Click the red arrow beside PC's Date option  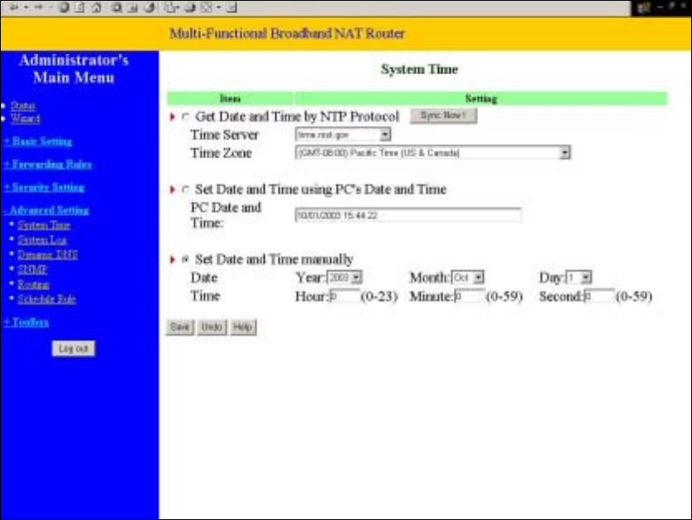click(173, 190)
